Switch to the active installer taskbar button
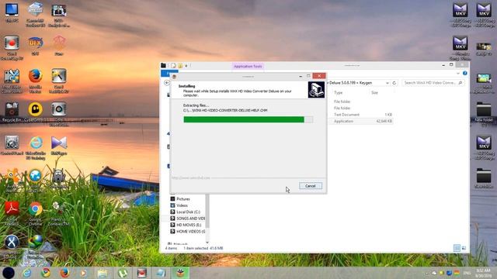497x279 pixels. [x=180, y=273]
